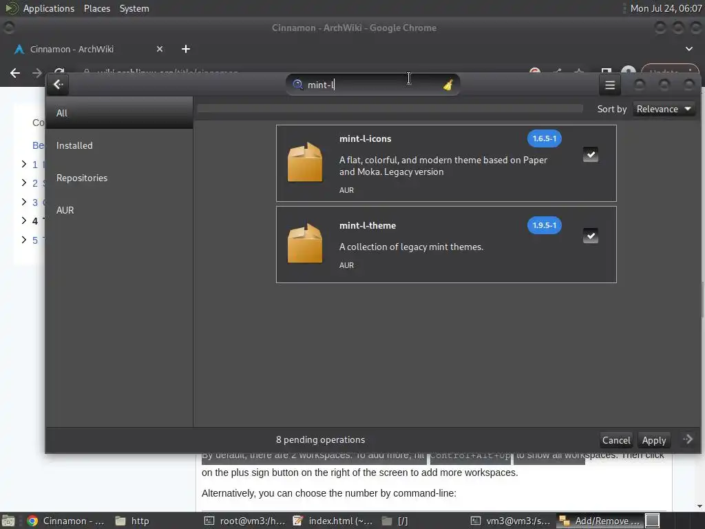The height and width of the screenshot is (529, 705).
Task: Close the Cinnamon - ArchWiki tab
Action: click(160, 49)
